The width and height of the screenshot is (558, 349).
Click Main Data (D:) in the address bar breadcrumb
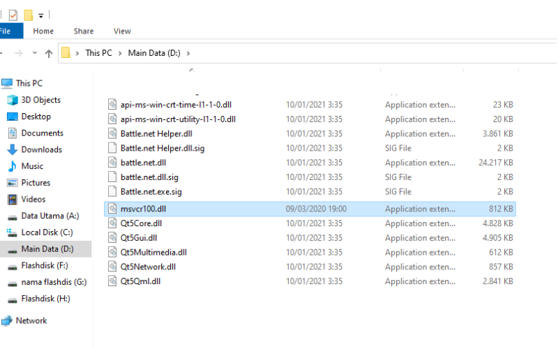(x=154, y=53)
